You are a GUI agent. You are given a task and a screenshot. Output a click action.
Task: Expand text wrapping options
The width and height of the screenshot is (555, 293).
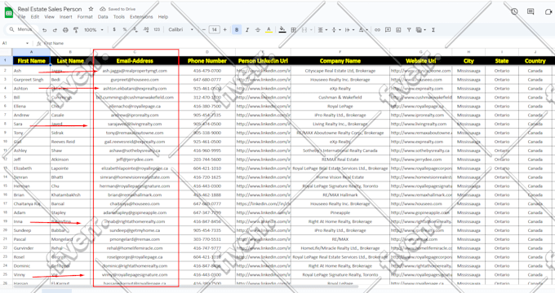click(x=349, y=30)
